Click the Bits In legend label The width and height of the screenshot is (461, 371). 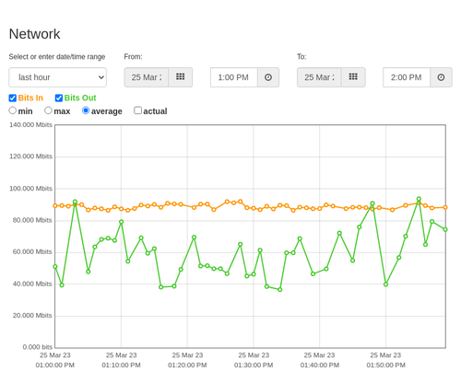(30, 98)
